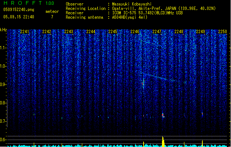The width and height of the screenshot is (231, 147).
Task: Click the 2246 time marker
Action: tap(135, 32)
